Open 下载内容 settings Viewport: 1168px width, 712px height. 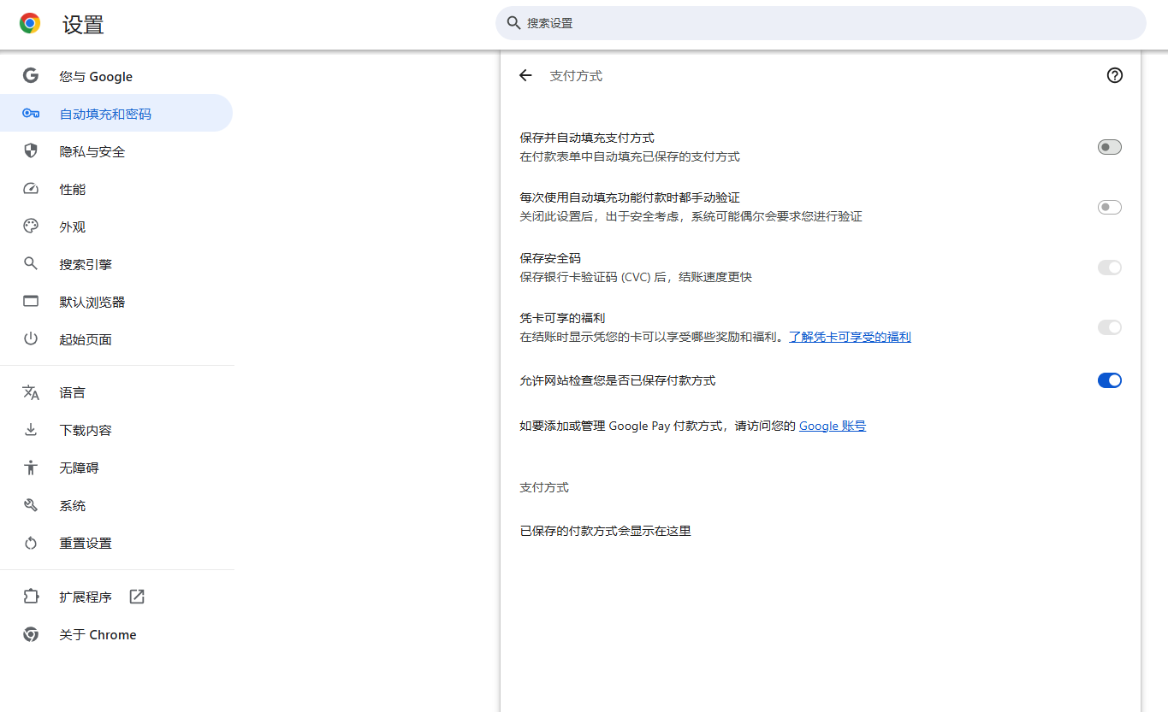click(x=116, y=430)
